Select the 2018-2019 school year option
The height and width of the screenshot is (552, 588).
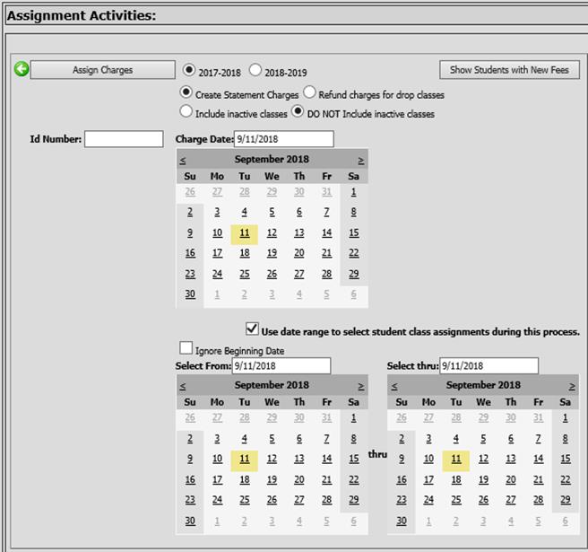pos(255,70)
